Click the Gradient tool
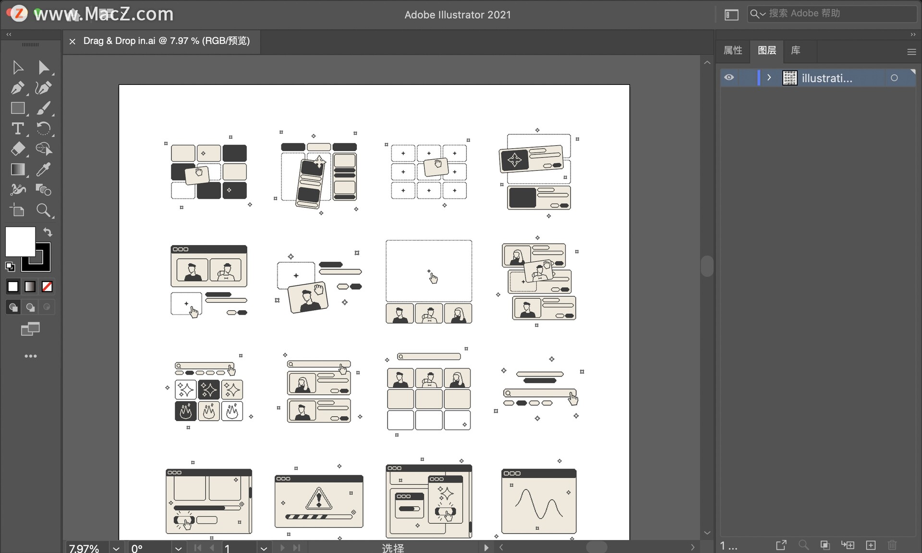 point(17,169)
